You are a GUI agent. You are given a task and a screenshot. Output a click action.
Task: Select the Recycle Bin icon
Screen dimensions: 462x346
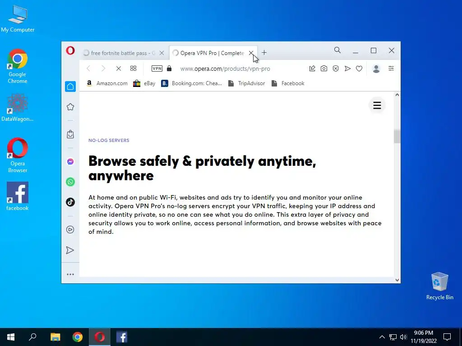(439, 286)
